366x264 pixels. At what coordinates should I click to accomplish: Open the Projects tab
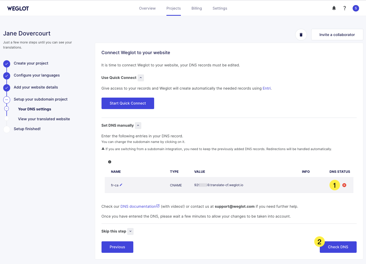pos(174,8)
